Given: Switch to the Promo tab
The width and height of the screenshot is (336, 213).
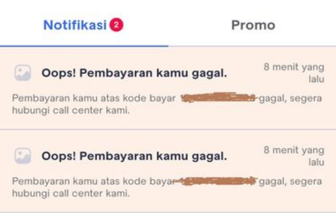Looking at the screenshot, I should [x=253, y=25].
